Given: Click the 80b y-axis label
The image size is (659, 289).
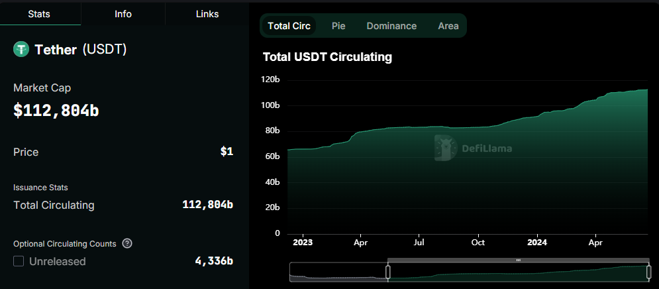Looking at the screenshot, I should [x=272, y=131].
